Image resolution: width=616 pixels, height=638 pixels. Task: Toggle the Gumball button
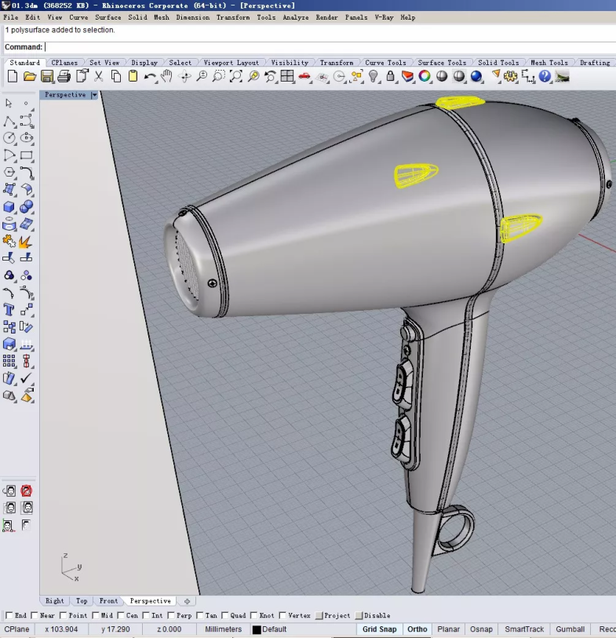[570, 629]
